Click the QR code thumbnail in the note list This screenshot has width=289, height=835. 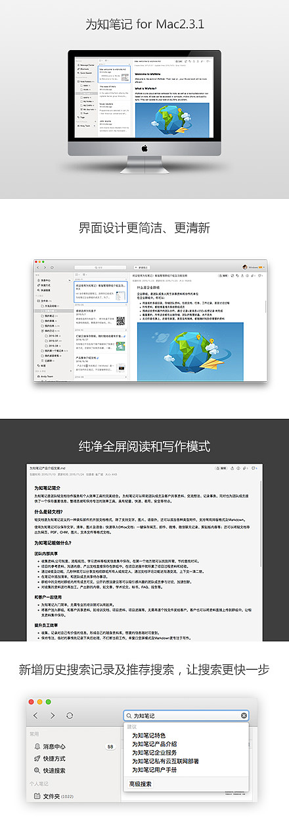[121, 321]
